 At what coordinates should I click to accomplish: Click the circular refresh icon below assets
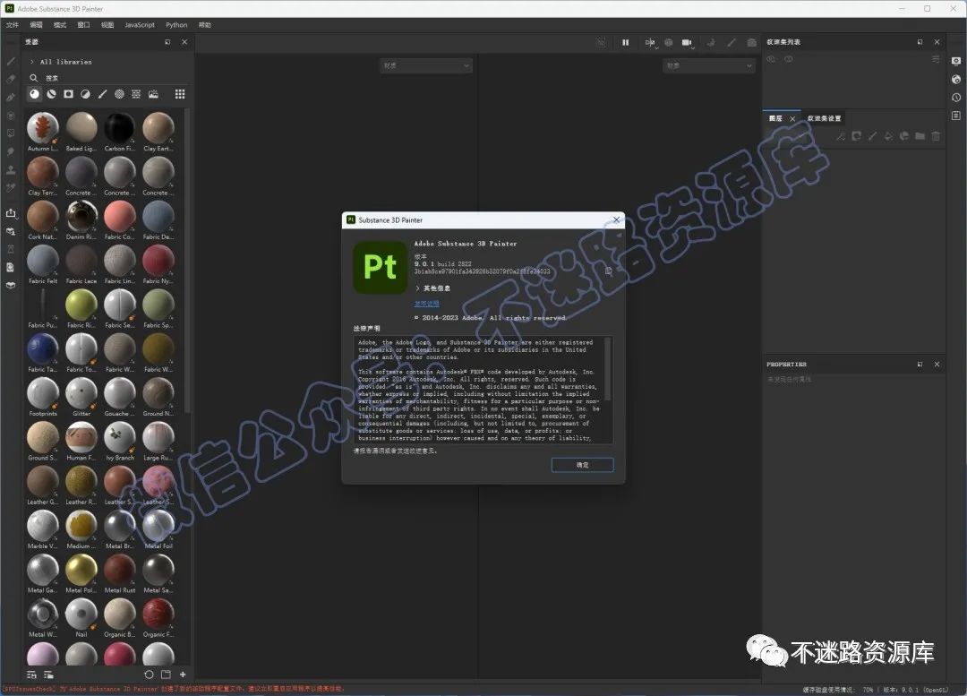point(149,675)
